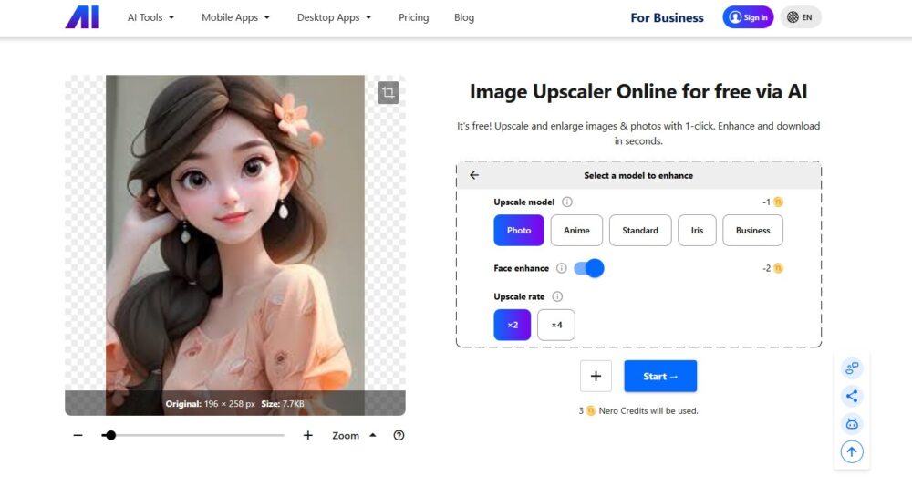
Task: Expand the Desktop Apps dropdown menu
Action: (x=335, y=17)
